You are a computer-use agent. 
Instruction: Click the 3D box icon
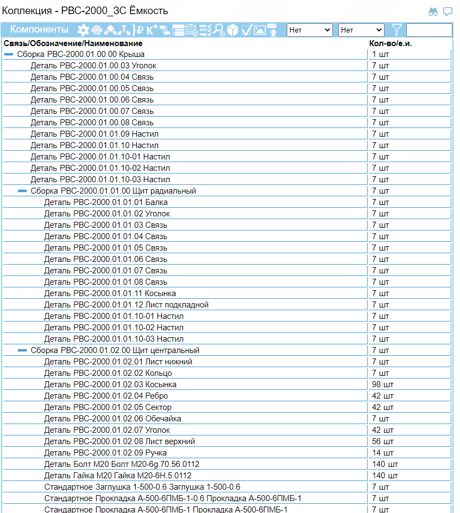pos(232,30)
